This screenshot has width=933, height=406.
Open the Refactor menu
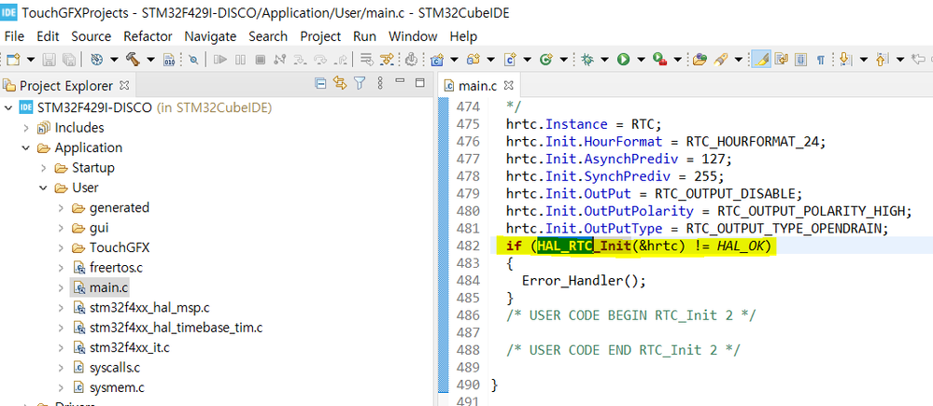point(148,36)
